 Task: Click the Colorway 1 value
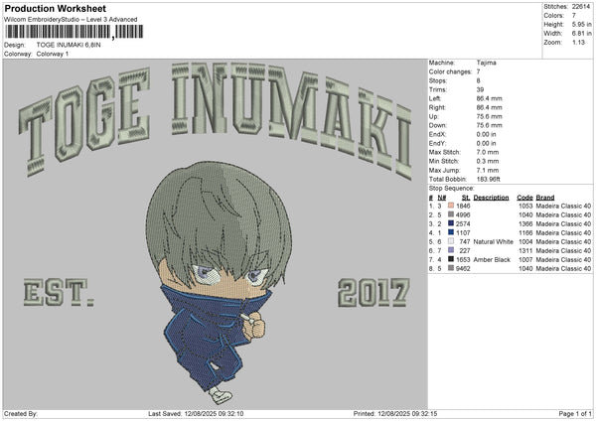(x=53, y=54)
